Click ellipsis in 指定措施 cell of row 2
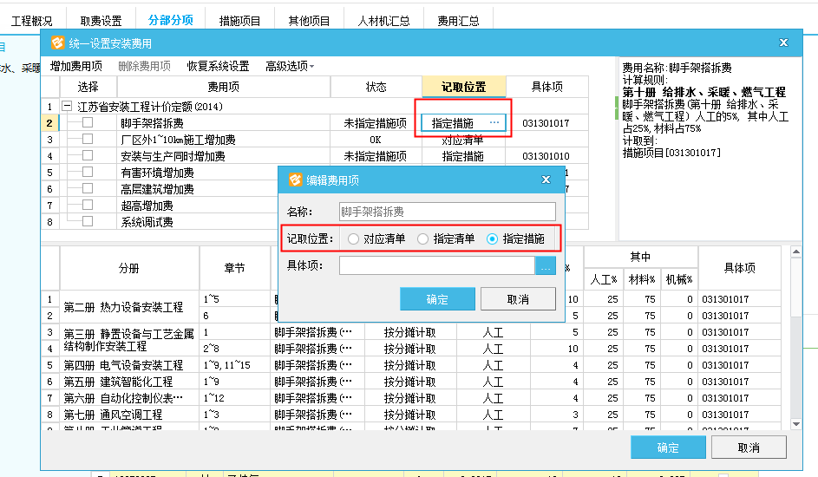Screen dimensions: 818x477 (494, 123)
